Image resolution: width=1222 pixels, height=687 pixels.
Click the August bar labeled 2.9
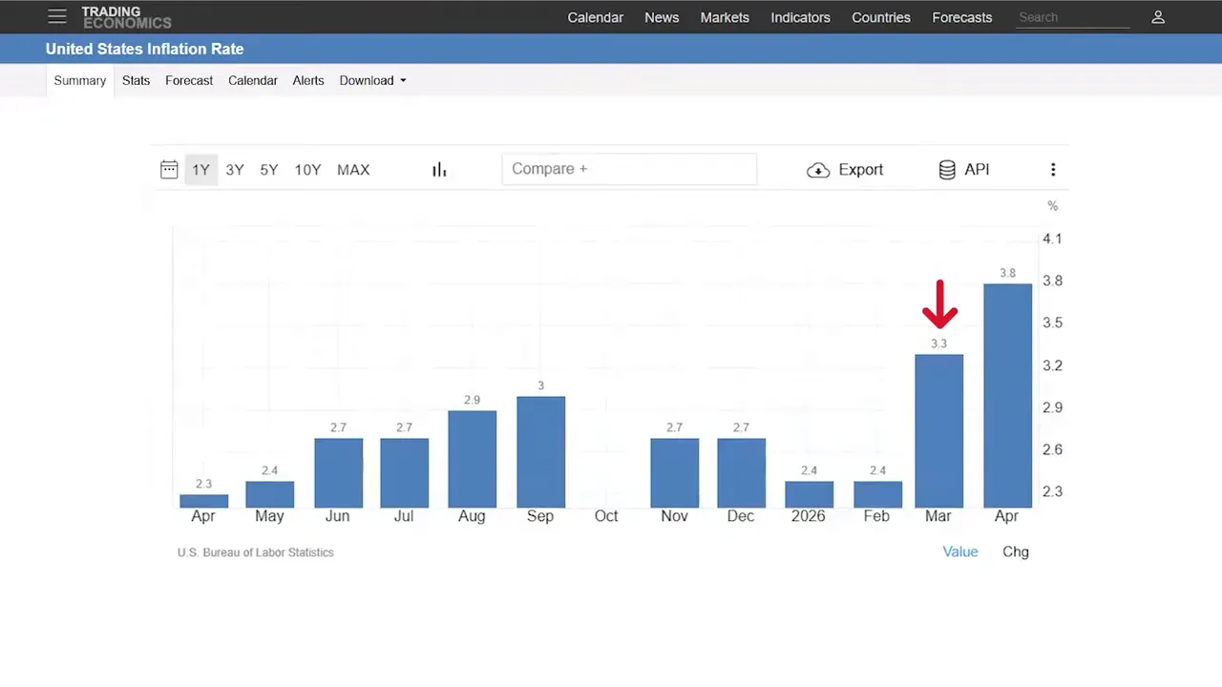pyautogui.click(x=472, y=459)
